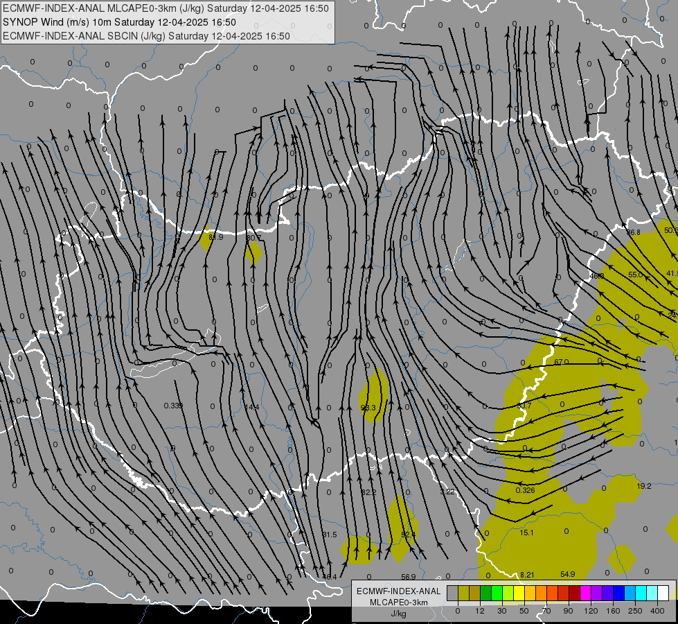Click the olive swatch in the legend bar
Image resolution: width=678 pixels, height=624 pixels.
463,593
